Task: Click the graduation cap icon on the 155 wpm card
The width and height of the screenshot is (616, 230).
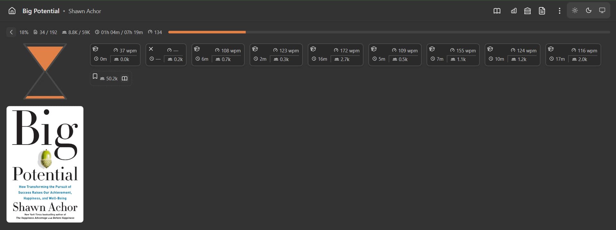Action: point(432,49)
